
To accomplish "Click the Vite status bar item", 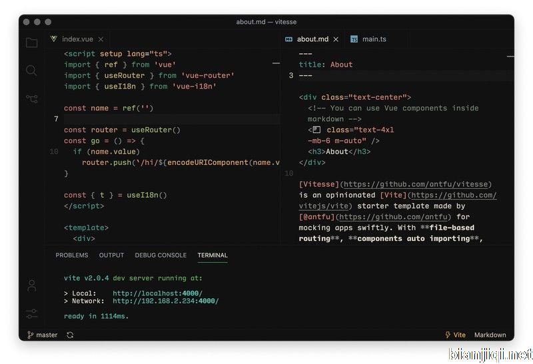I will point(455,335).
